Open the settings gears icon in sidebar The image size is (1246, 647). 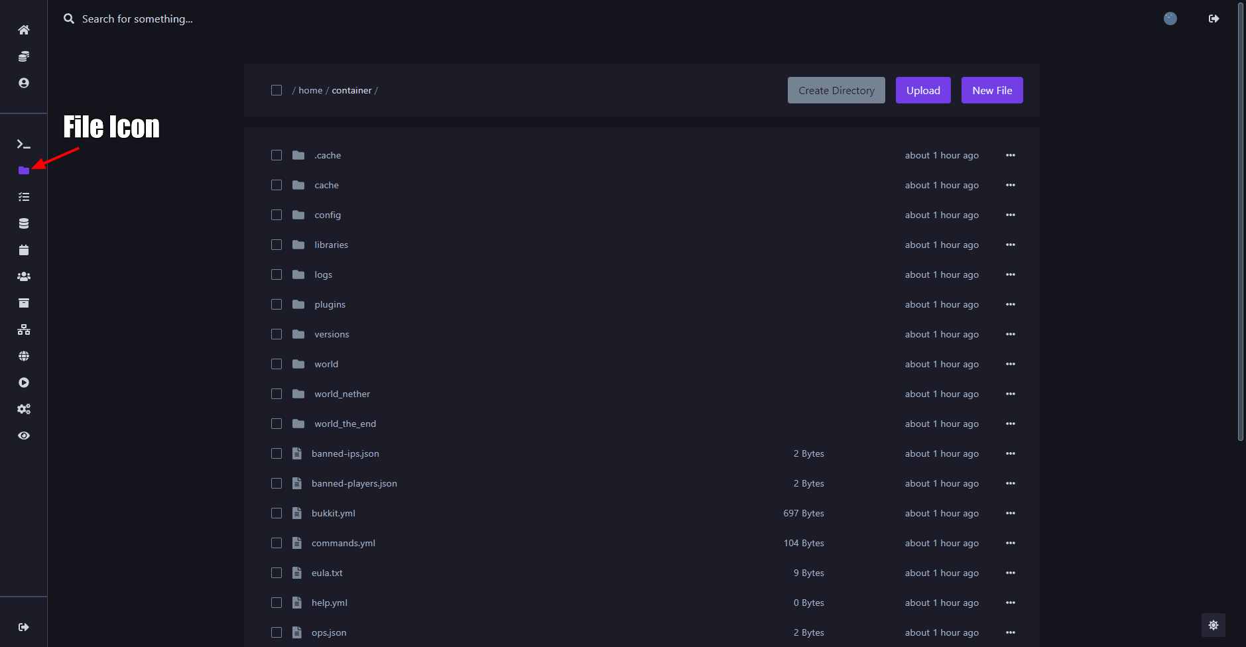click(24, 409)
